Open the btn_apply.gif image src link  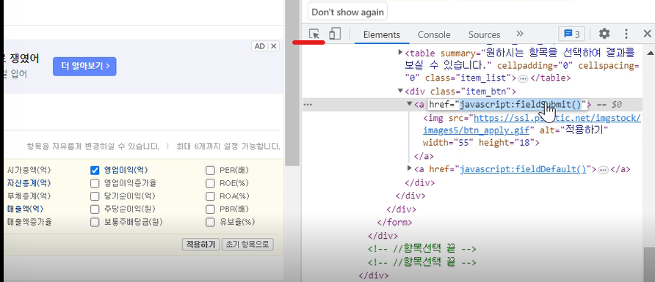[x=532, y=124]
